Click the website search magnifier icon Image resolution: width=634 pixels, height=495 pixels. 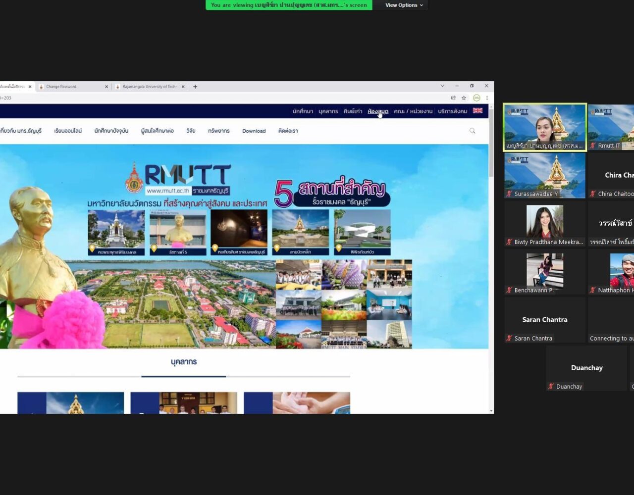tap(472, 131)
